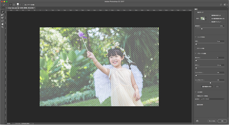The height and width of the screenshot is (125, 229).
Task: Click the 透明部分 20% value field
Action: pyautogui.click(x=222, y=26)
